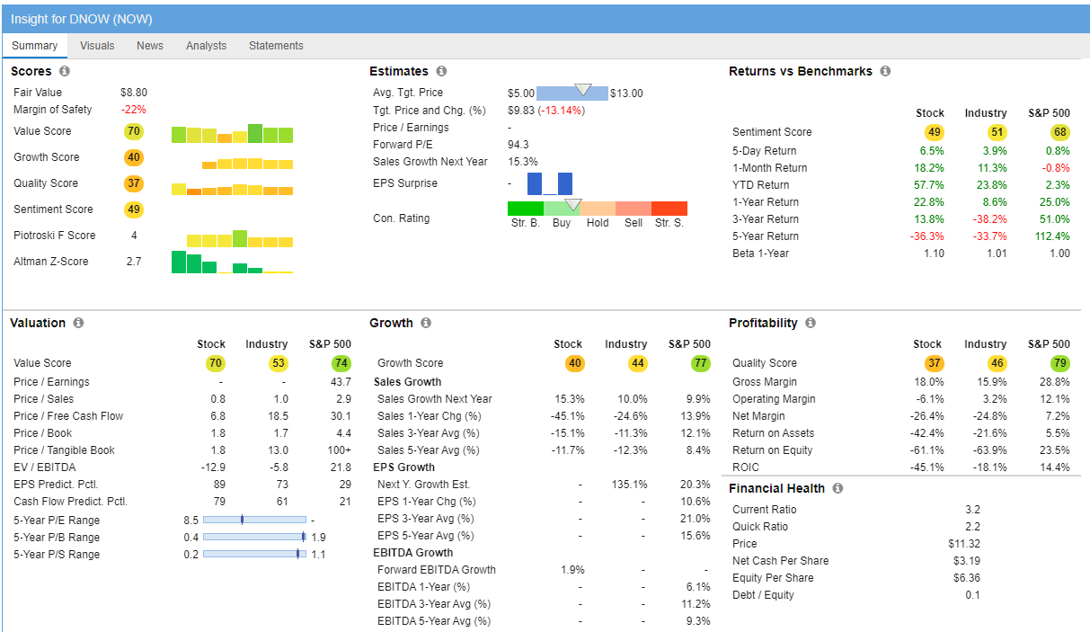This screenshot has height=632, width=1090.
Task: Click the Sentiment Score 49 badge in Scores
Action: pos(134,209)
